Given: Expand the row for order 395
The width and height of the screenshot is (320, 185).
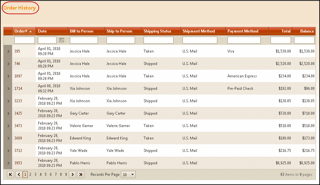Looking at the screenshot, I should pos(8,51).
